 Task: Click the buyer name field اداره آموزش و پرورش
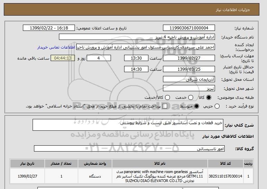click(137, 37)
